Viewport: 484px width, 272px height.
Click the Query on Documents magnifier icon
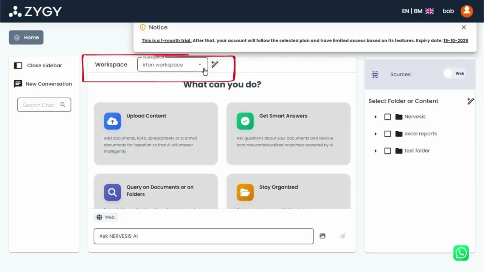click(112, 192)
